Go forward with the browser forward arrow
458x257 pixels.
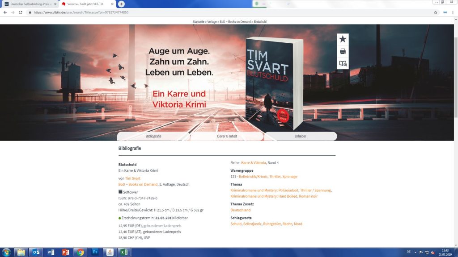pyautogui.click(x=13, y=12)
